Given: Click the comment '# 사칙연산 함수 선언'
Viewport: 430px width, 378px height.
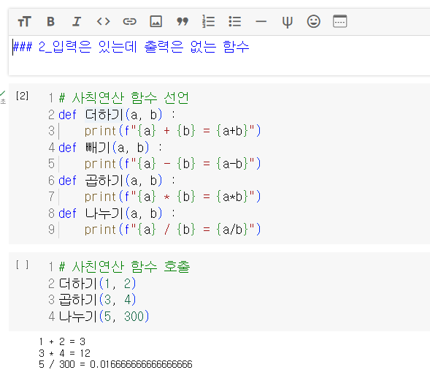Looking at the screenshot, I should [x=124, y=98].
